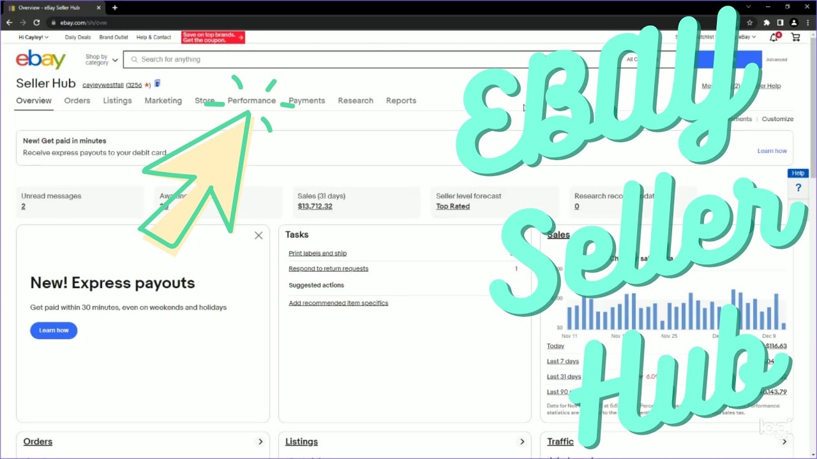The image size is (817, 459).
Task: Open the Orders section heading
Action: [38, 442]
